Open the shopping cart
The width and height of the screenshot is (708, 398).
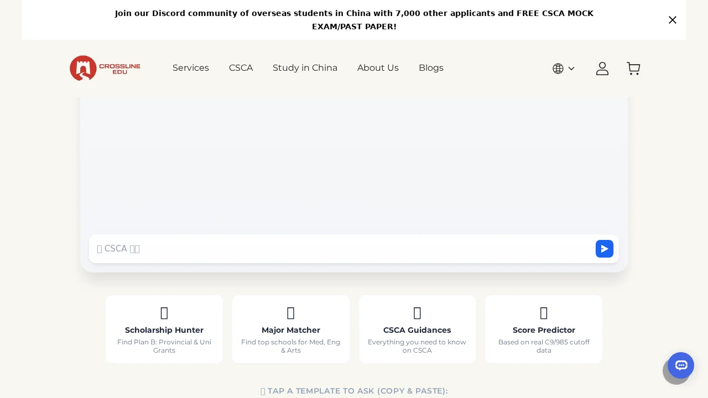633,68
